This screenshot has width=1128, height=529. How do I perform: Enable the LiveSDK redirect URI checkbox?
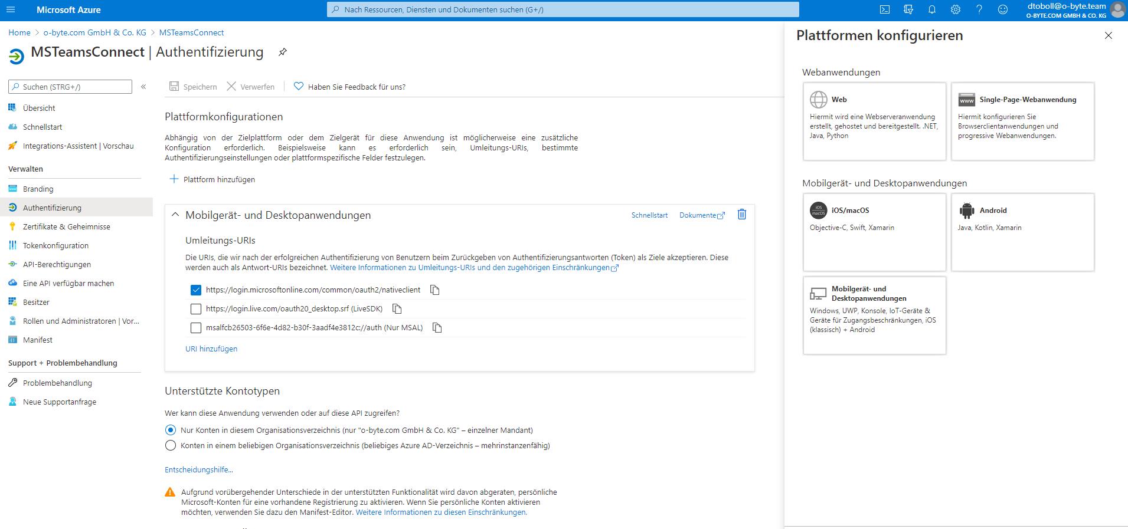click(196, 309)
